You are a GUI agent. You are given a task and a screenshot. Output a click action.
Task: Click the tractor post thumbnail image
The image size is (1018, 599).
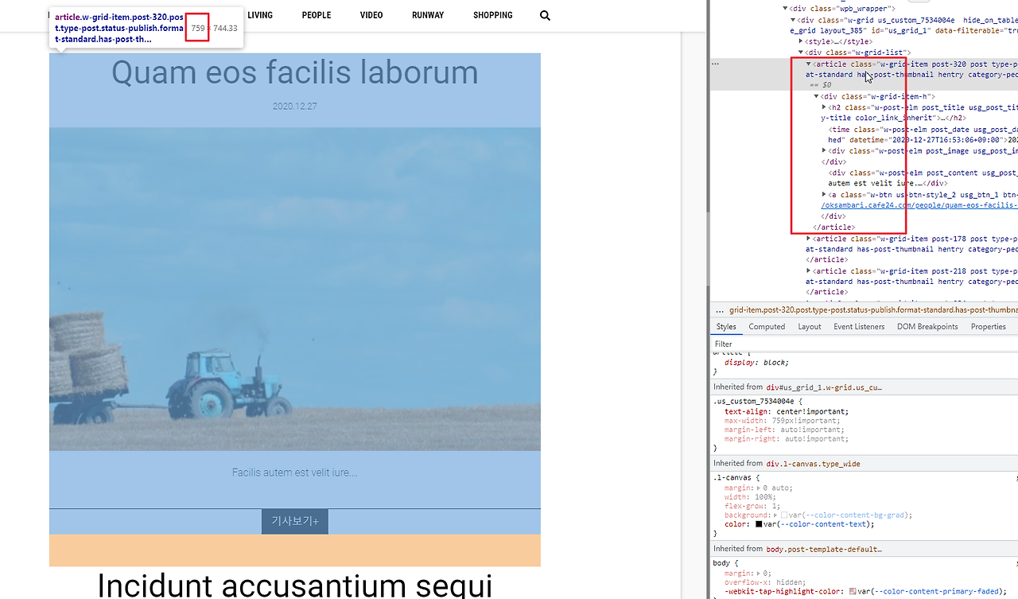click(x=295, y=289)
